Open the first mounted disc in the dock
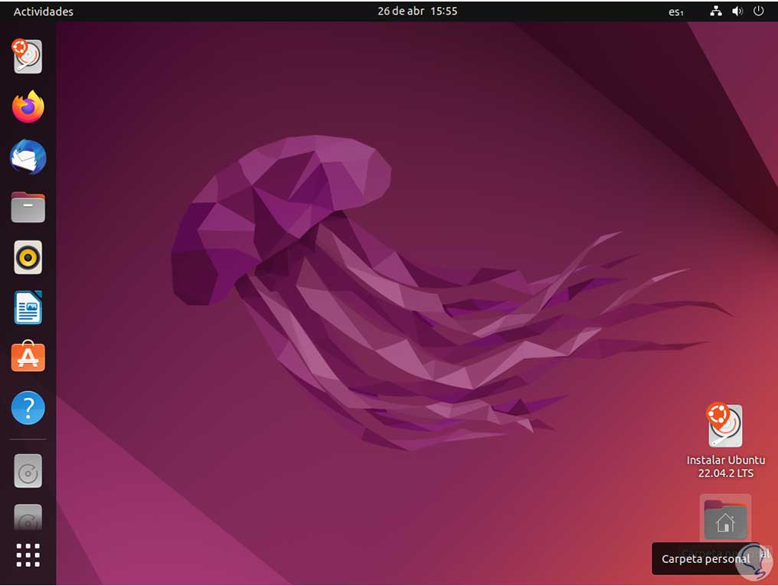This screenshot has height=586, width=778. (28, 471)
